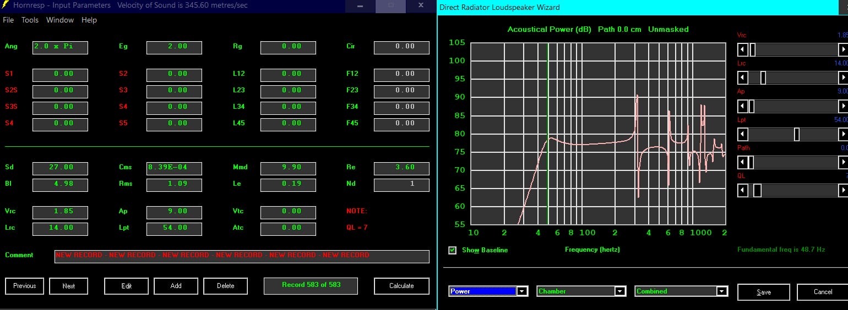Click the Mmd field showing 9.90

[288, 168]
